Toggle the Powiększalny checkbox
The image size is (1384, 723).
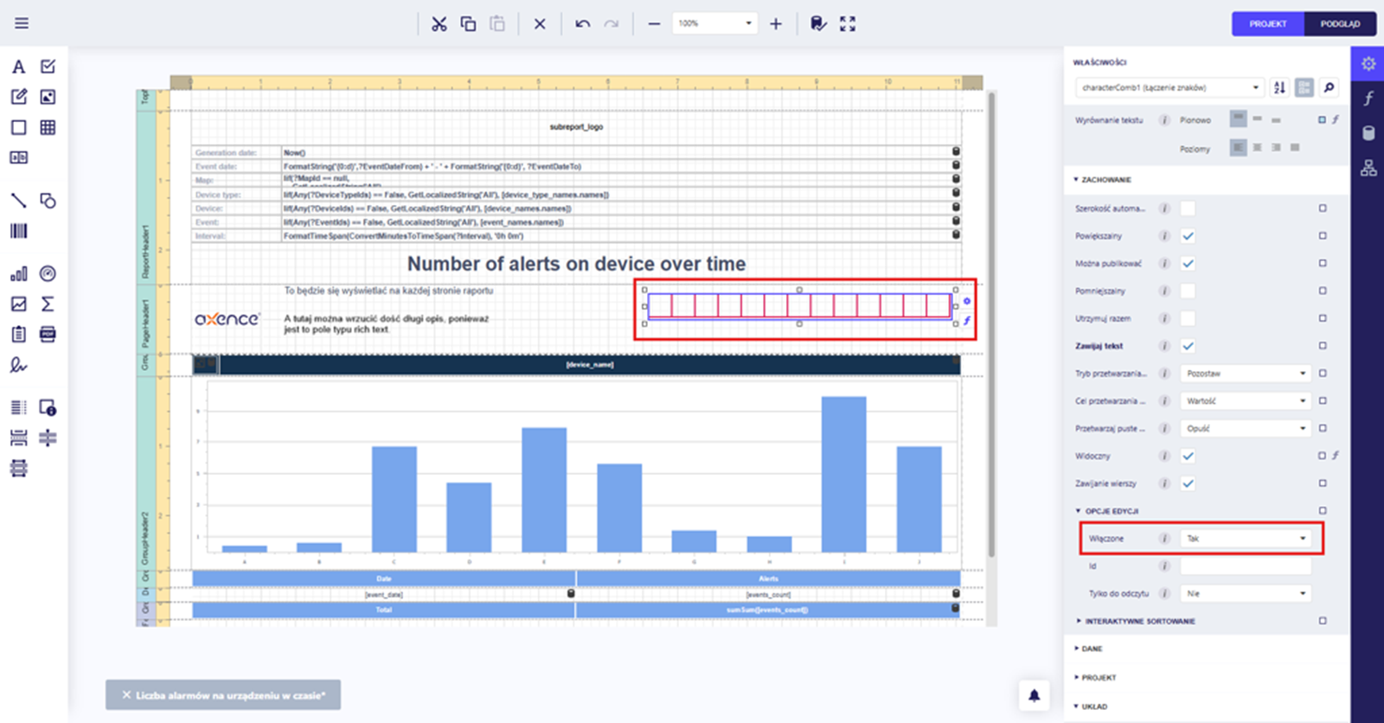(x=1188, y=236)
